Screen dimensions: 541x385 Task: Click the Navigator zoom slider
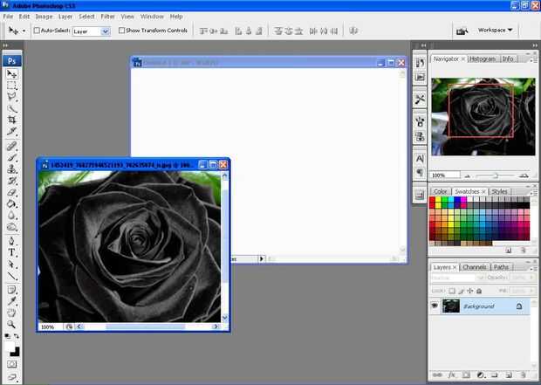pos(496,175)
